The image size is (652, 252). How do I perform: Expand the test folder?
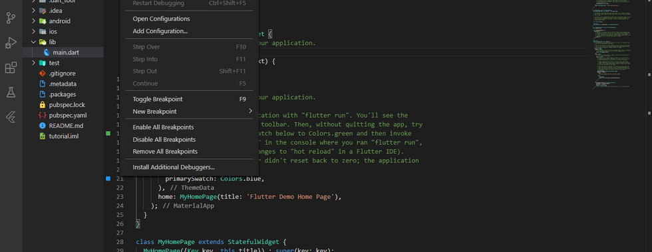click(x=33, y=63)
